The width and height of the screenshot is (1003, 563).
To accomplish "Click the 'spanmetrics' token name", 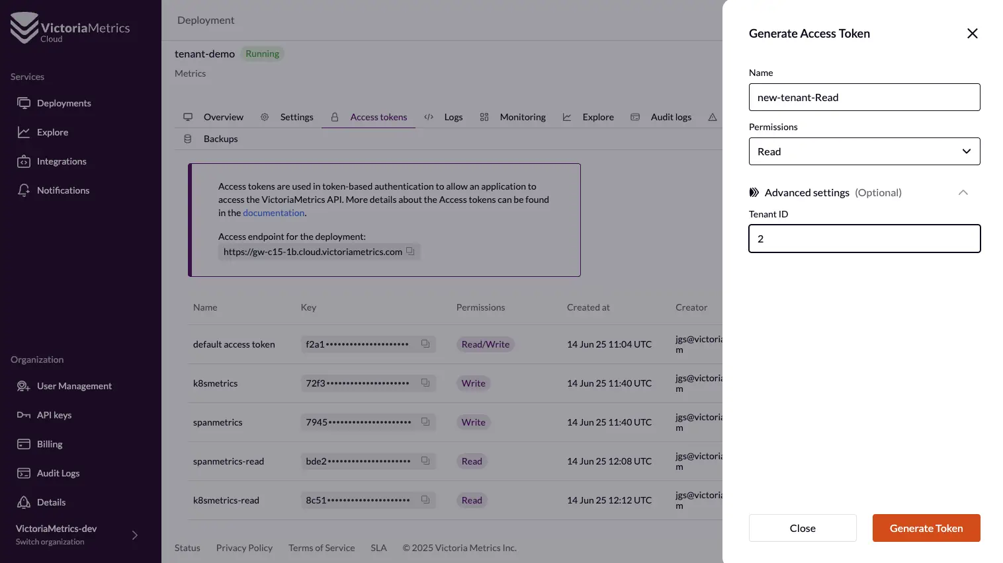I will point(218,422).
